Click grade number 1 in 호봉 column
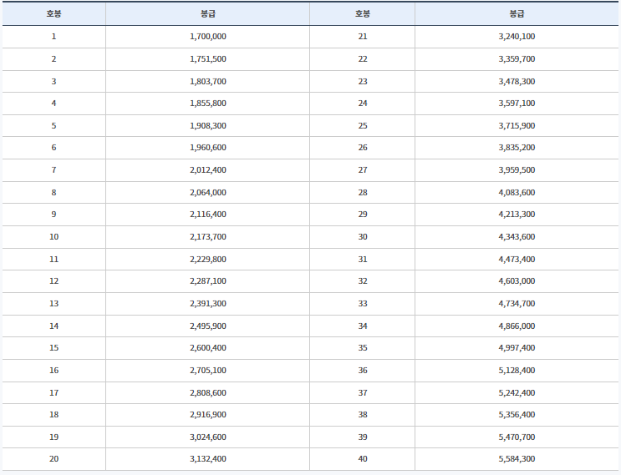 pyautogui.click(x=53, y=37)
